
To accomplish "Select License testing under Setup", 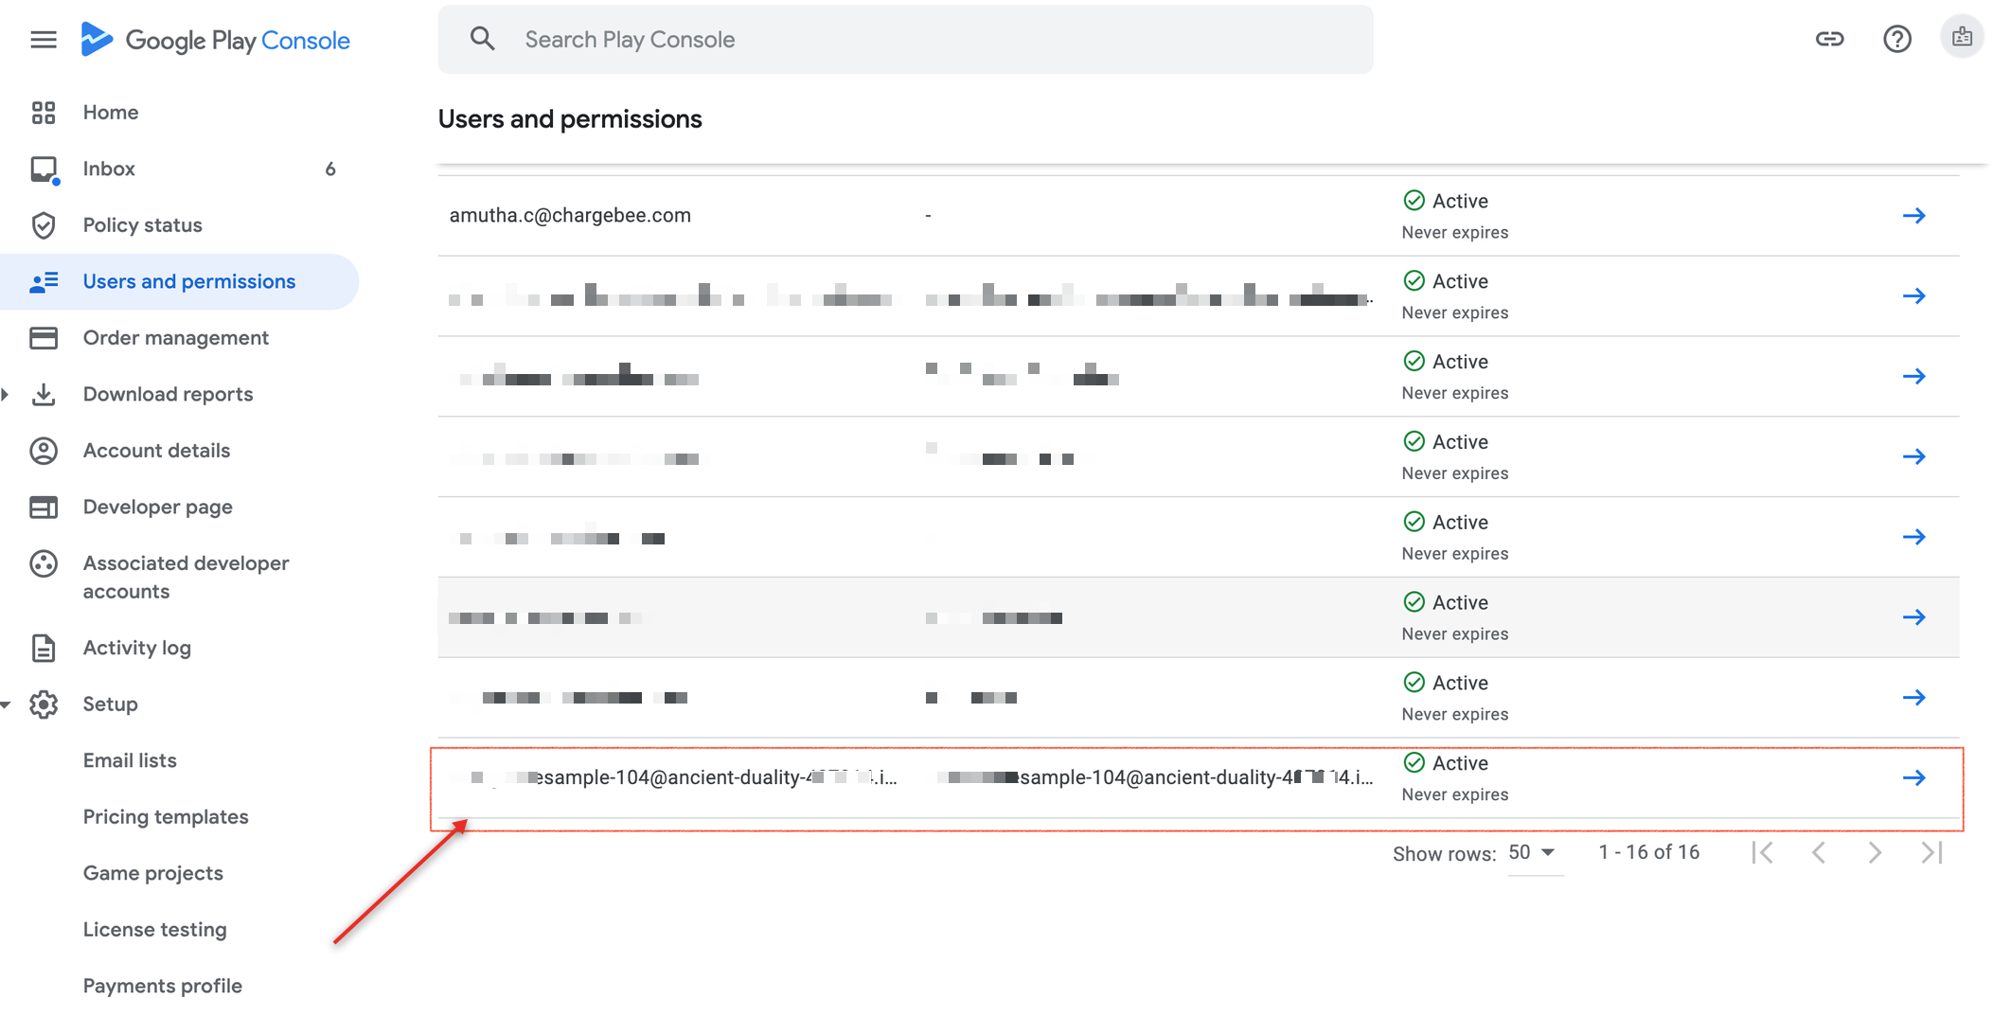I will (x=154, y=930).
